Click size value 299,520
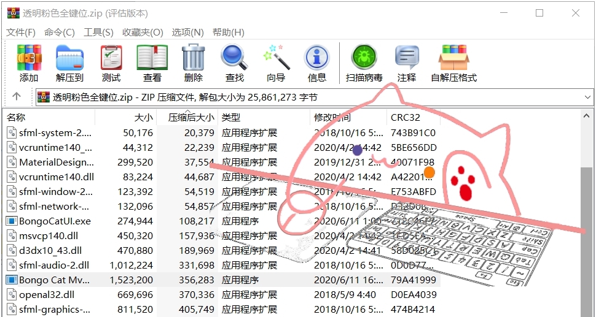Screen dimensions: 596x317 point(135,162)
